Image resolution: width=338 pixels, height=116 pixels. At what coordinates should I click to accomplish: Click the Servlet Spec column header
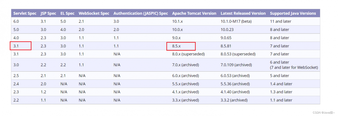point(25,13)
